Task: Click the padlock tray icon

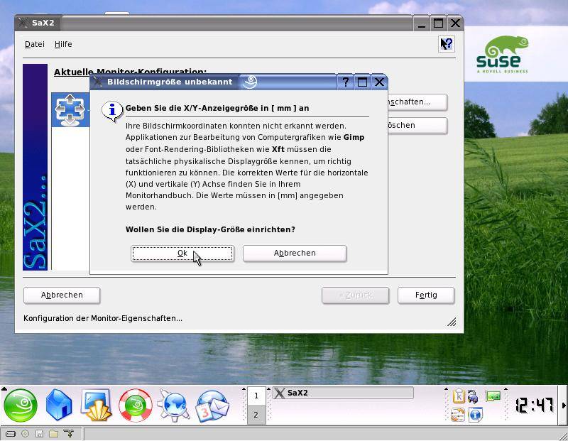Action: (472, 396)
